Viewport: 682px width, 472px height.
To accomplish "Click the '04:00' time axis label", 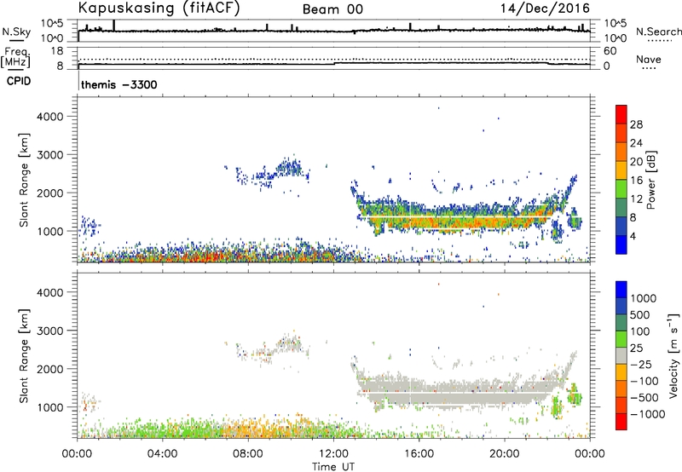I will point(162,454).
